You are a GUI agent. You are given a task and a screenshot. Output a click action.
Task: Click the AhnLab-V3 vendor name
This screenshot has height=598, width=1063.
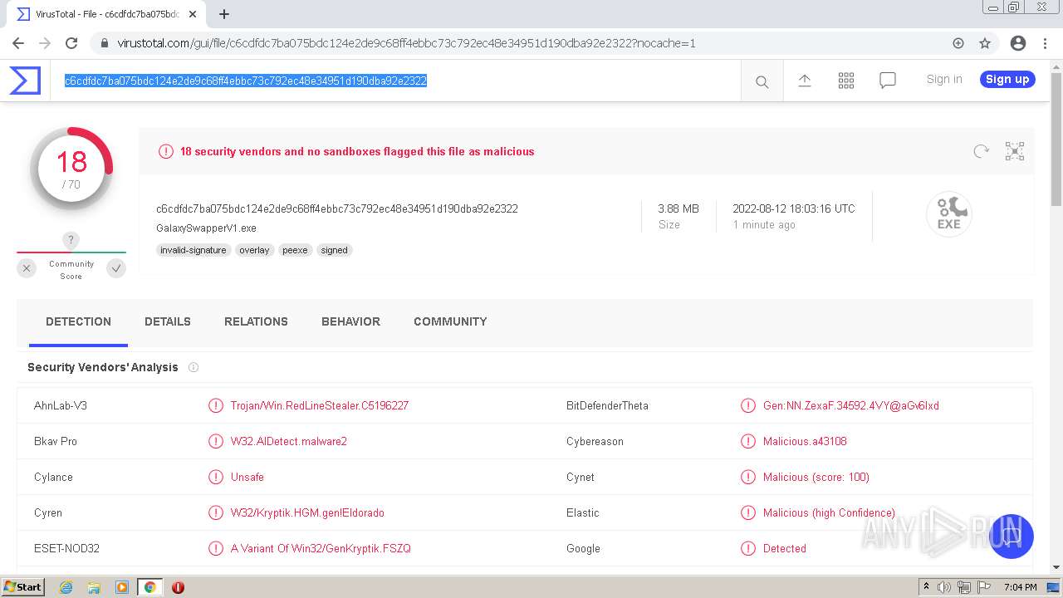click(x=61, y=405)
